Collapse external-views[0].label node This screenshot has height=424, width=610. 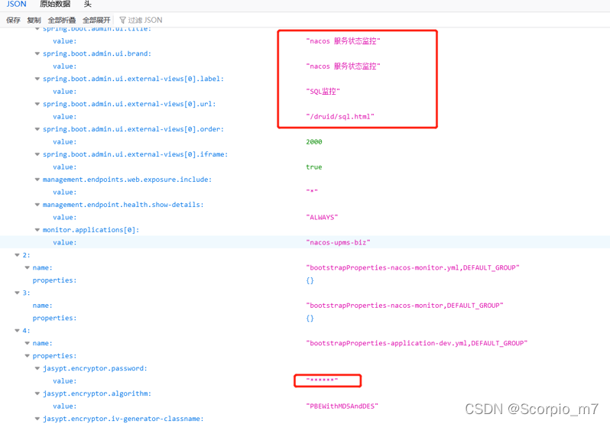(37, 79)
